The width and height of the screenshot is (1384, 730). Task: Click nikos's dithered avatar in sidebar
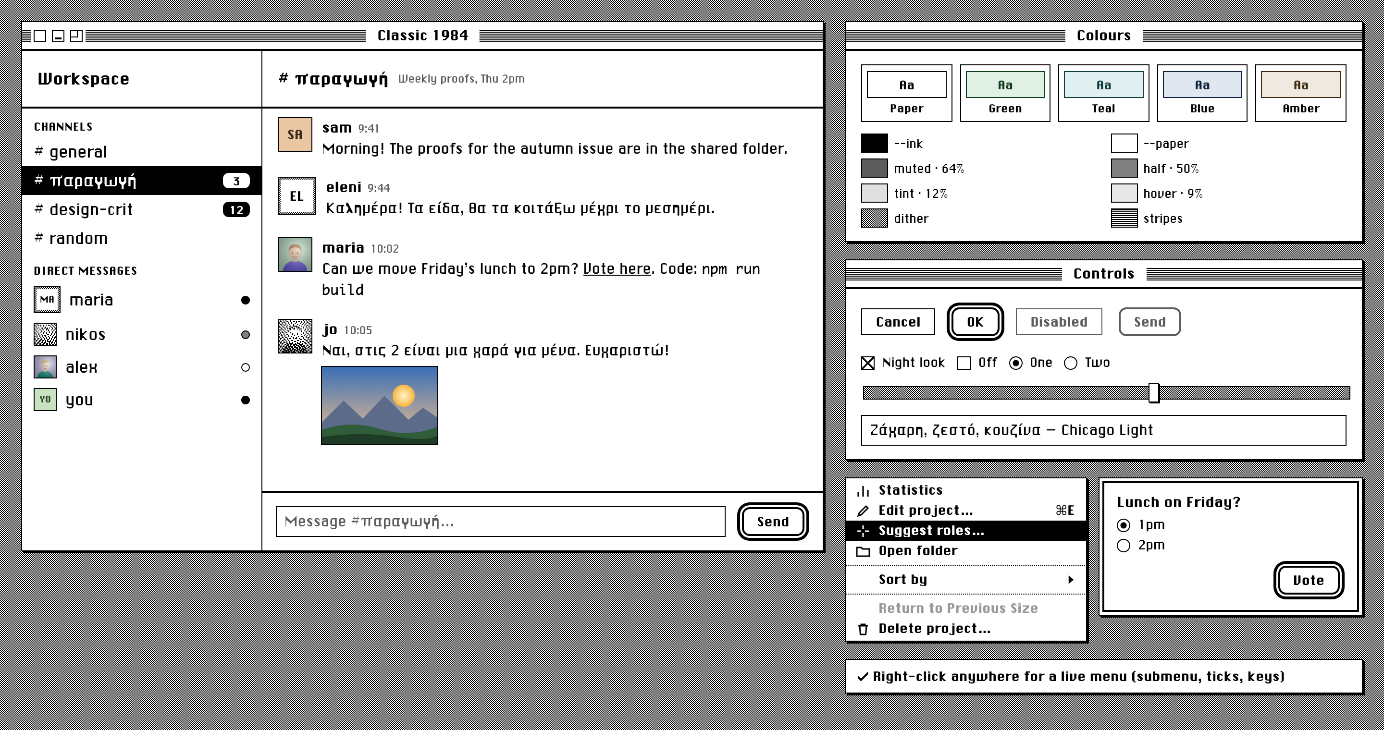pos(45,334)
